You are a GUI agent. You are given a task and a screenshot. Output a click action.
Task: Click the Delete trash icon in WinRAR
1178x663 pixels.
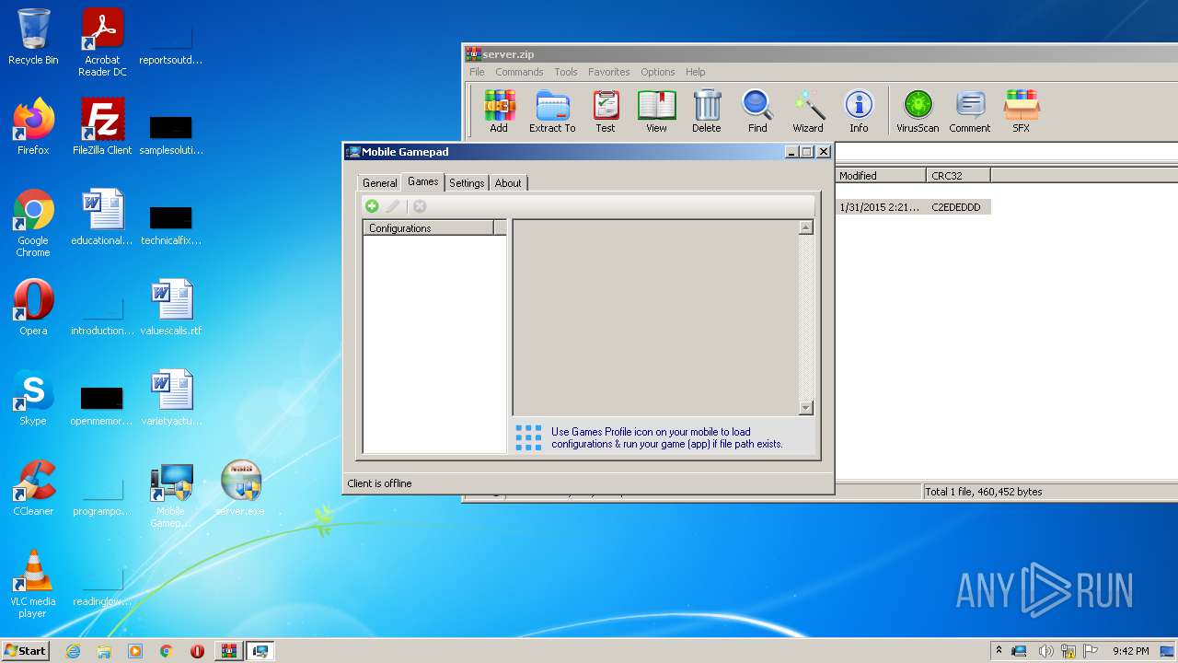[707, 110]
